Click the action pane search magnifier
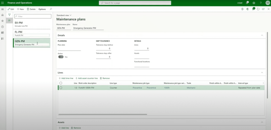This screenshot has height=130, width=271. [x=51, y=9]
